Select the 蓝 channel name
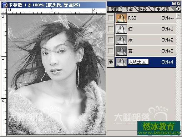This screenshot has width=182, height=137. click(130, 51)
